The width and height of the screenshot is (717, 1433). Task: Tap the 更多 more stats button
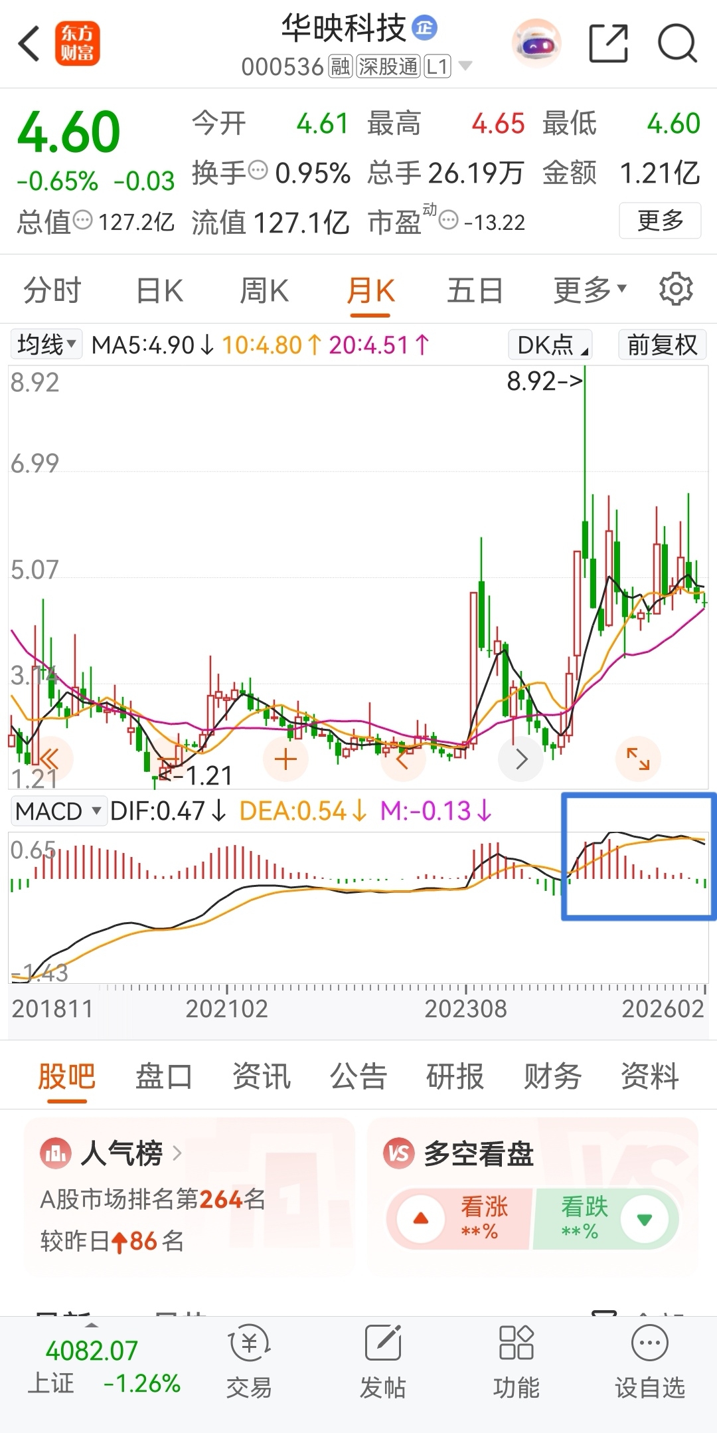pyautogui.click(x=660, y=220)
